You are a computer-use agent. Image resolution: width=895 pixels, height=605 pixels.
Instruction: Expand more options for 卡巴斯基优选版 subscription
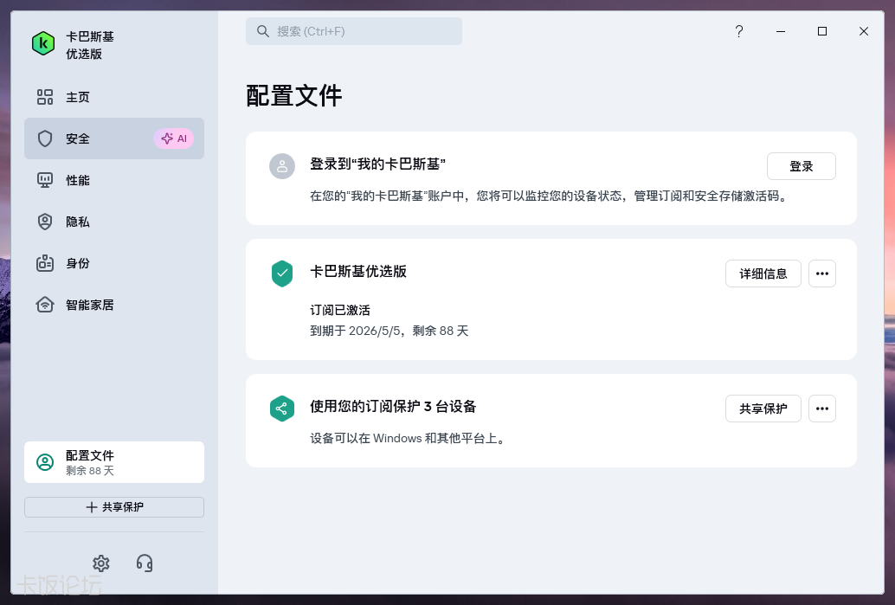[x=821, y=274]
